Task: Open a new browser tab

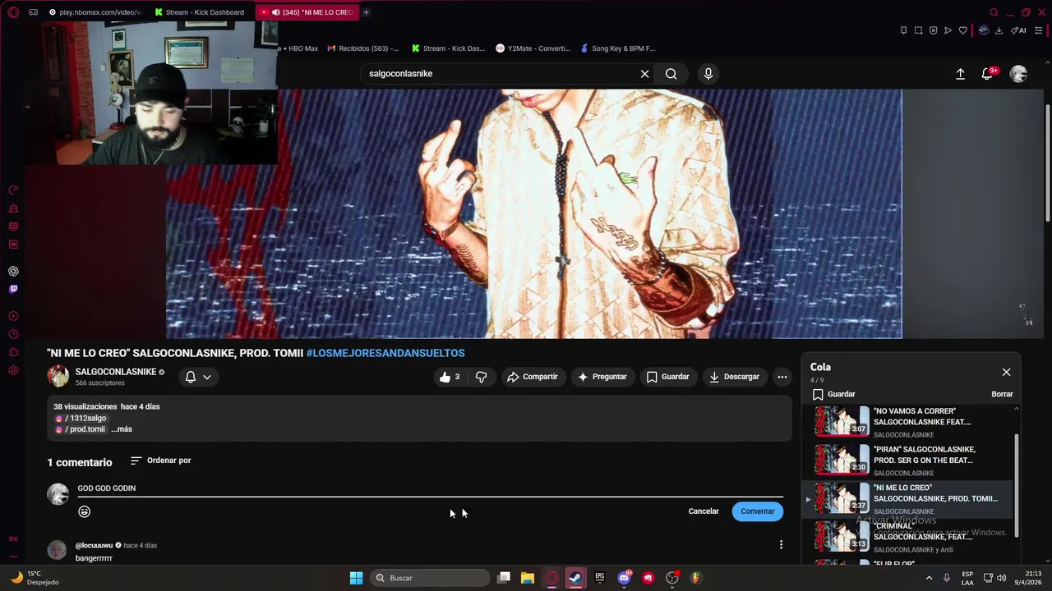Action: point(366,12)
